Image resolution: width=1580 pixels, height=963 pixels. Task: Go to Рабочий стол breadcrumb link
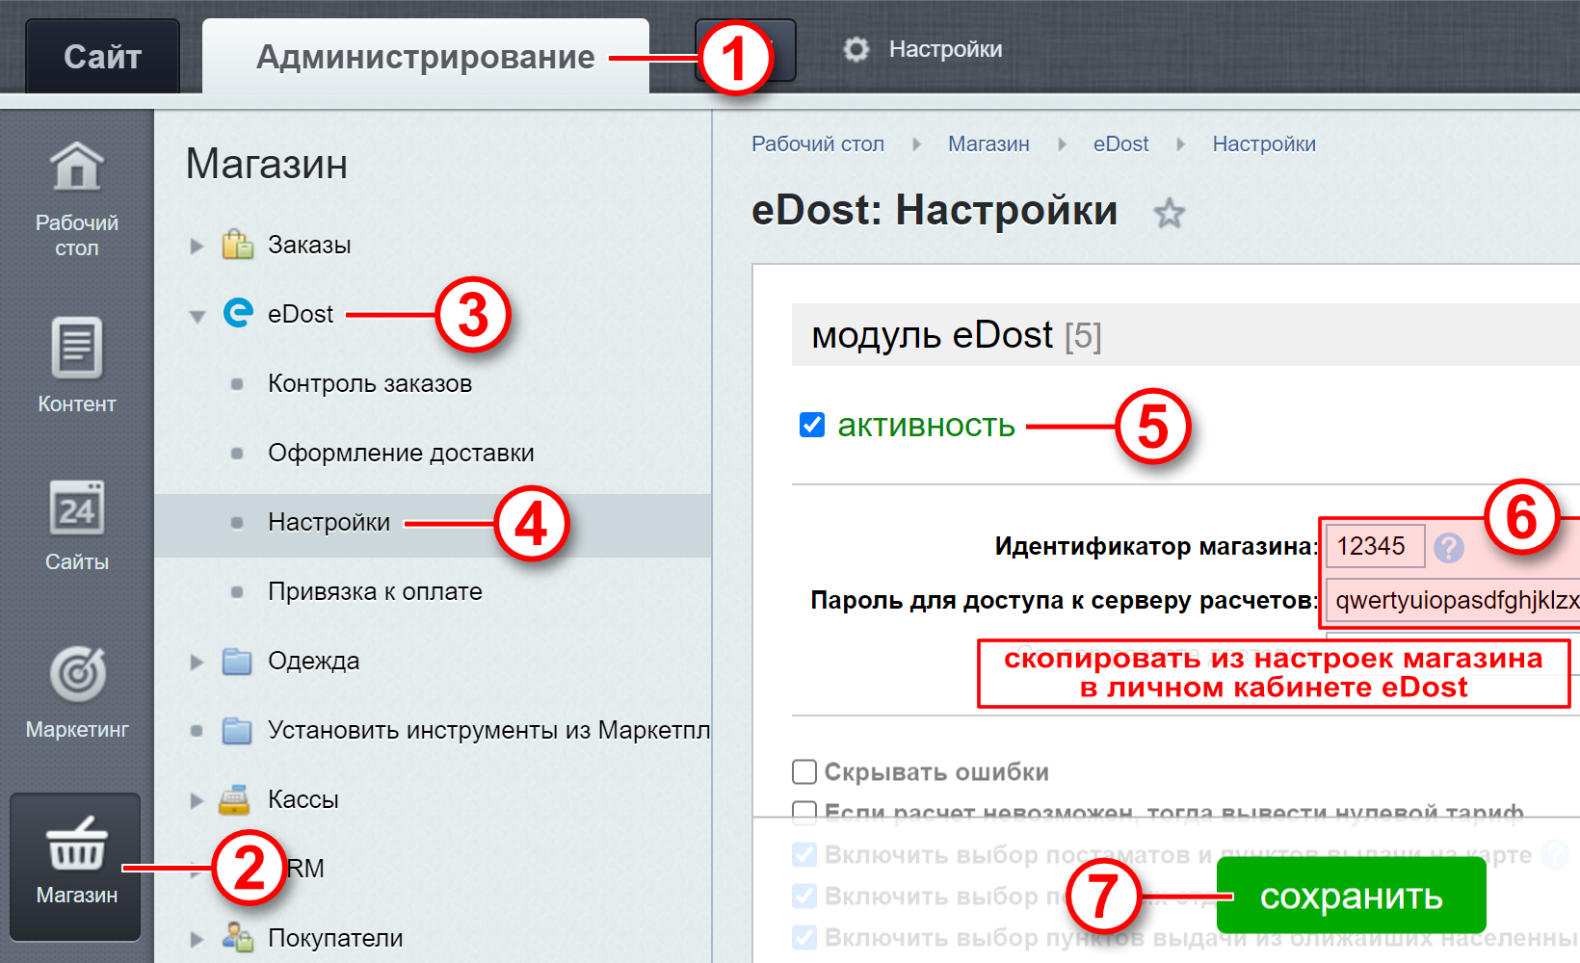click(x=817, y=143)
